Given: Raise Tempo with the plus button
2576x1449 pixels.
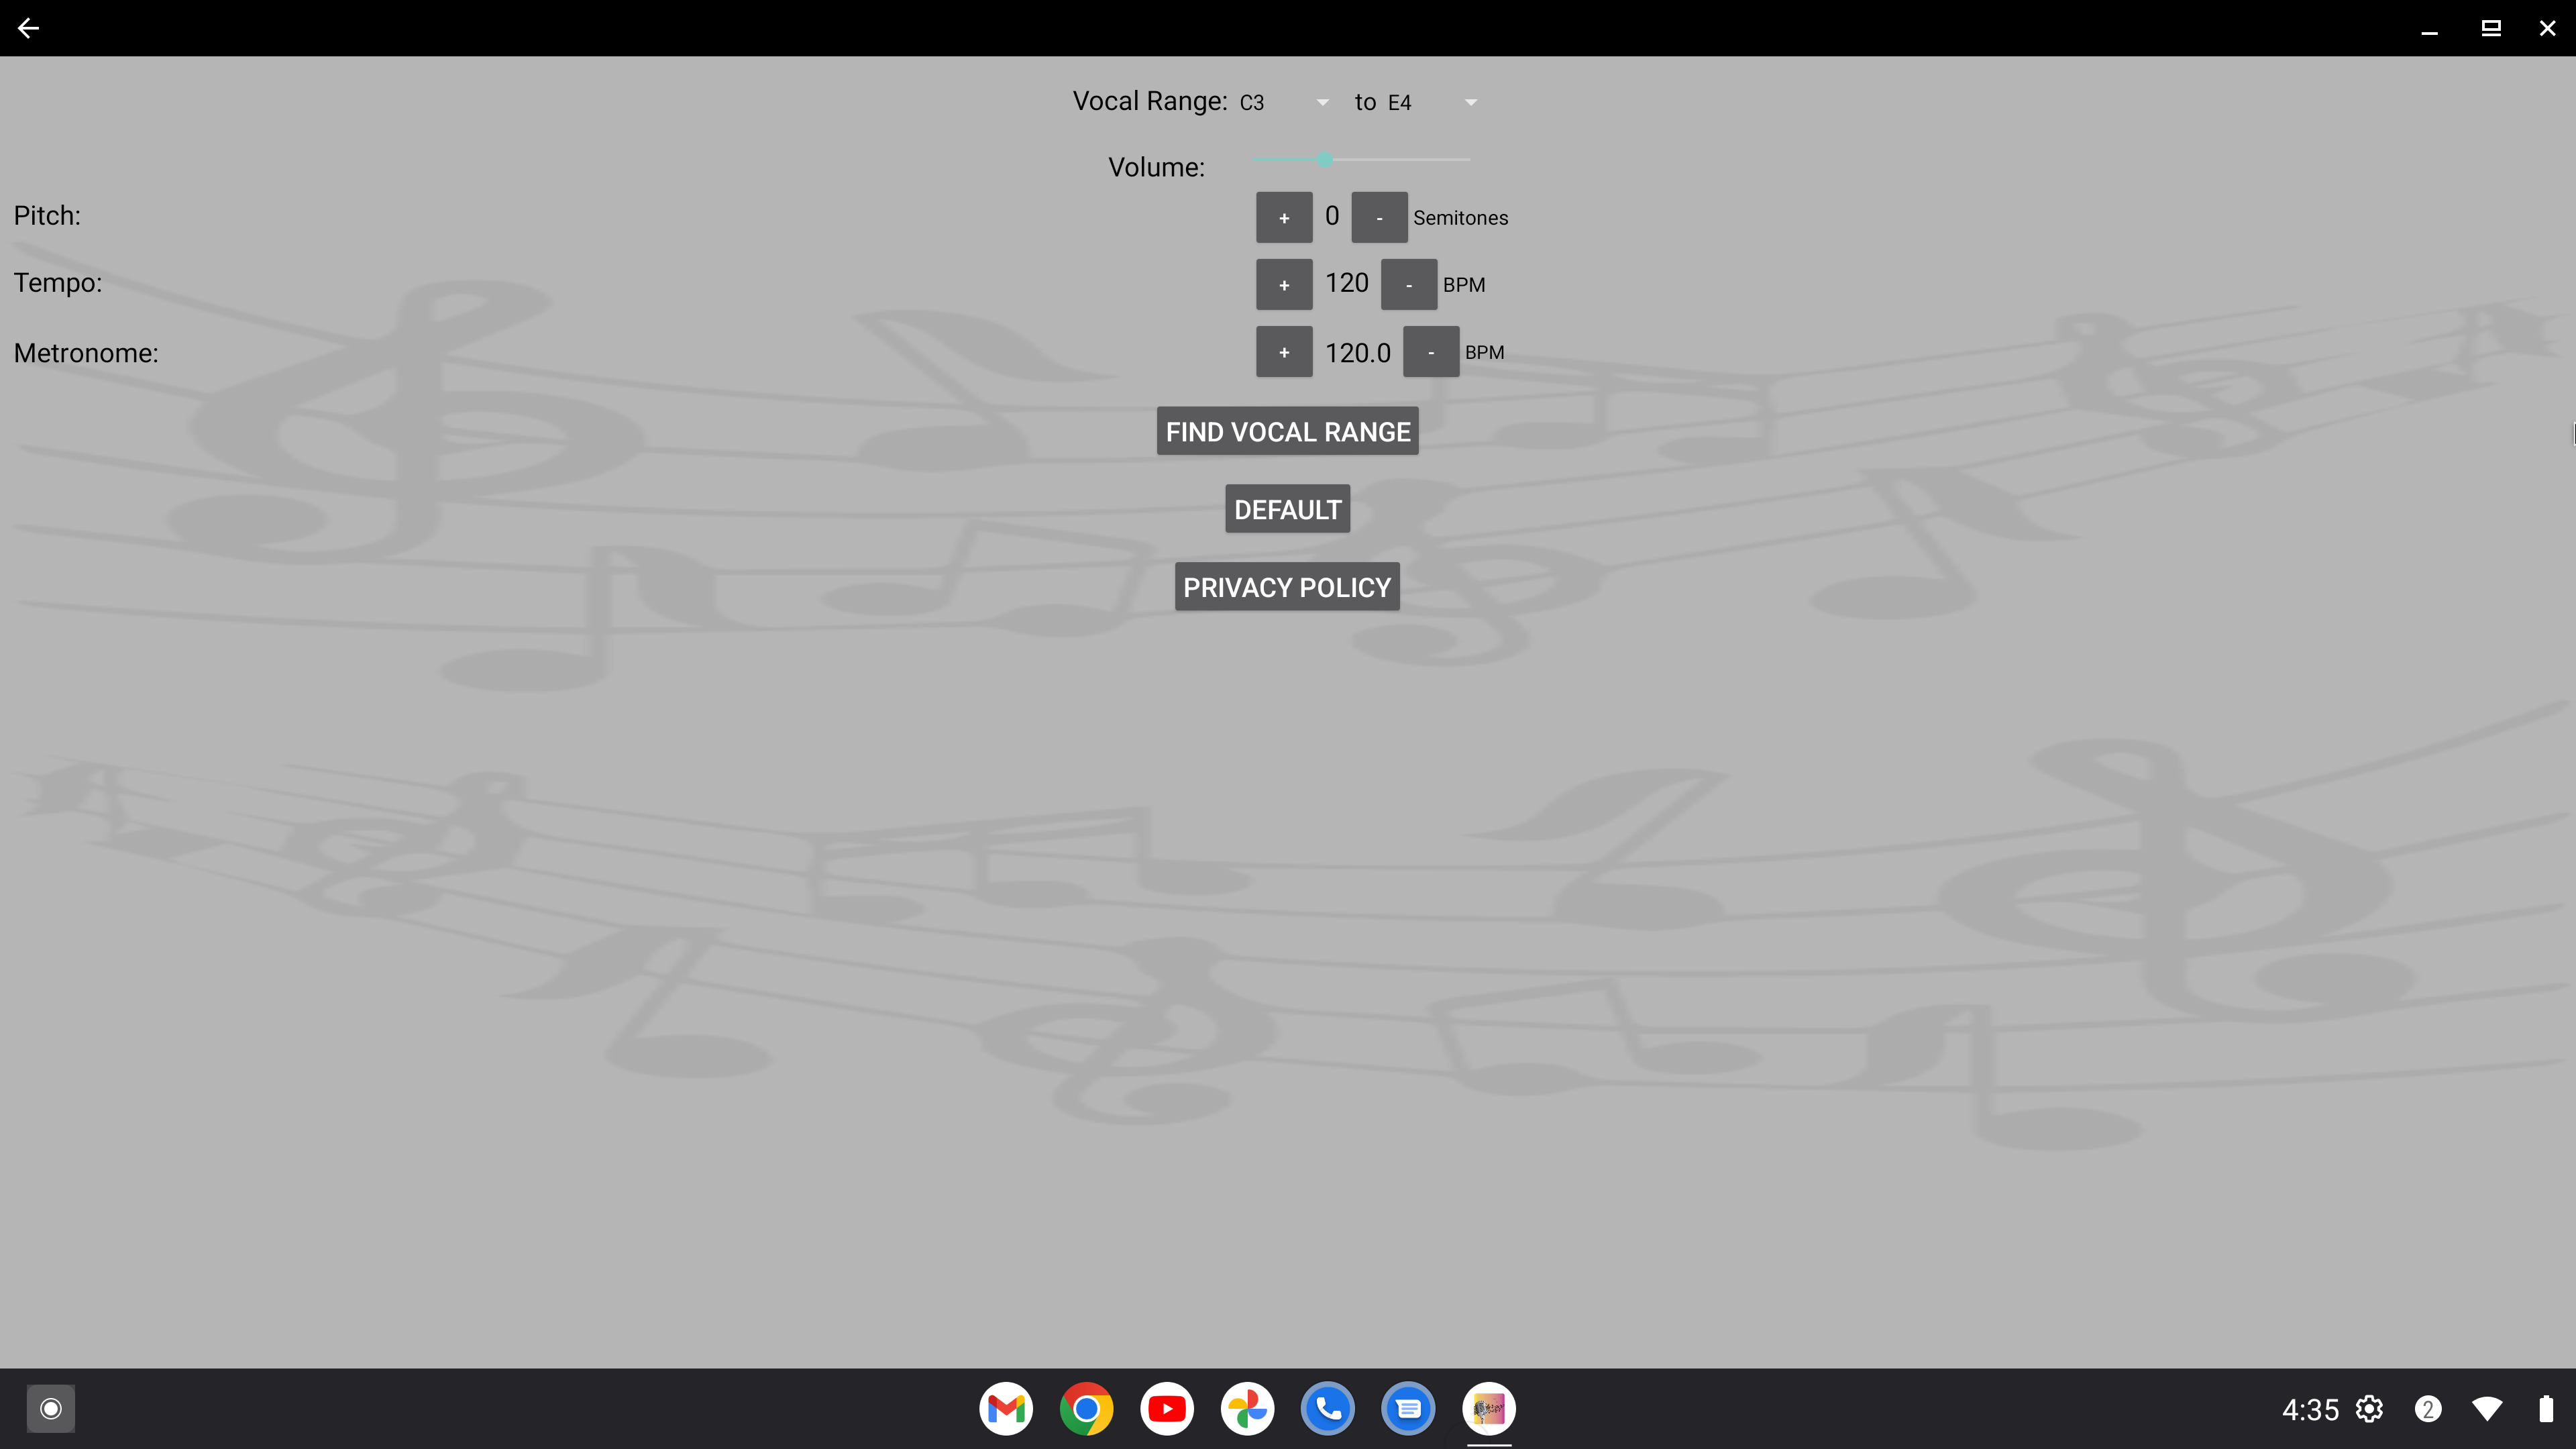Looking at the screenshot, I should (1284, 285).
